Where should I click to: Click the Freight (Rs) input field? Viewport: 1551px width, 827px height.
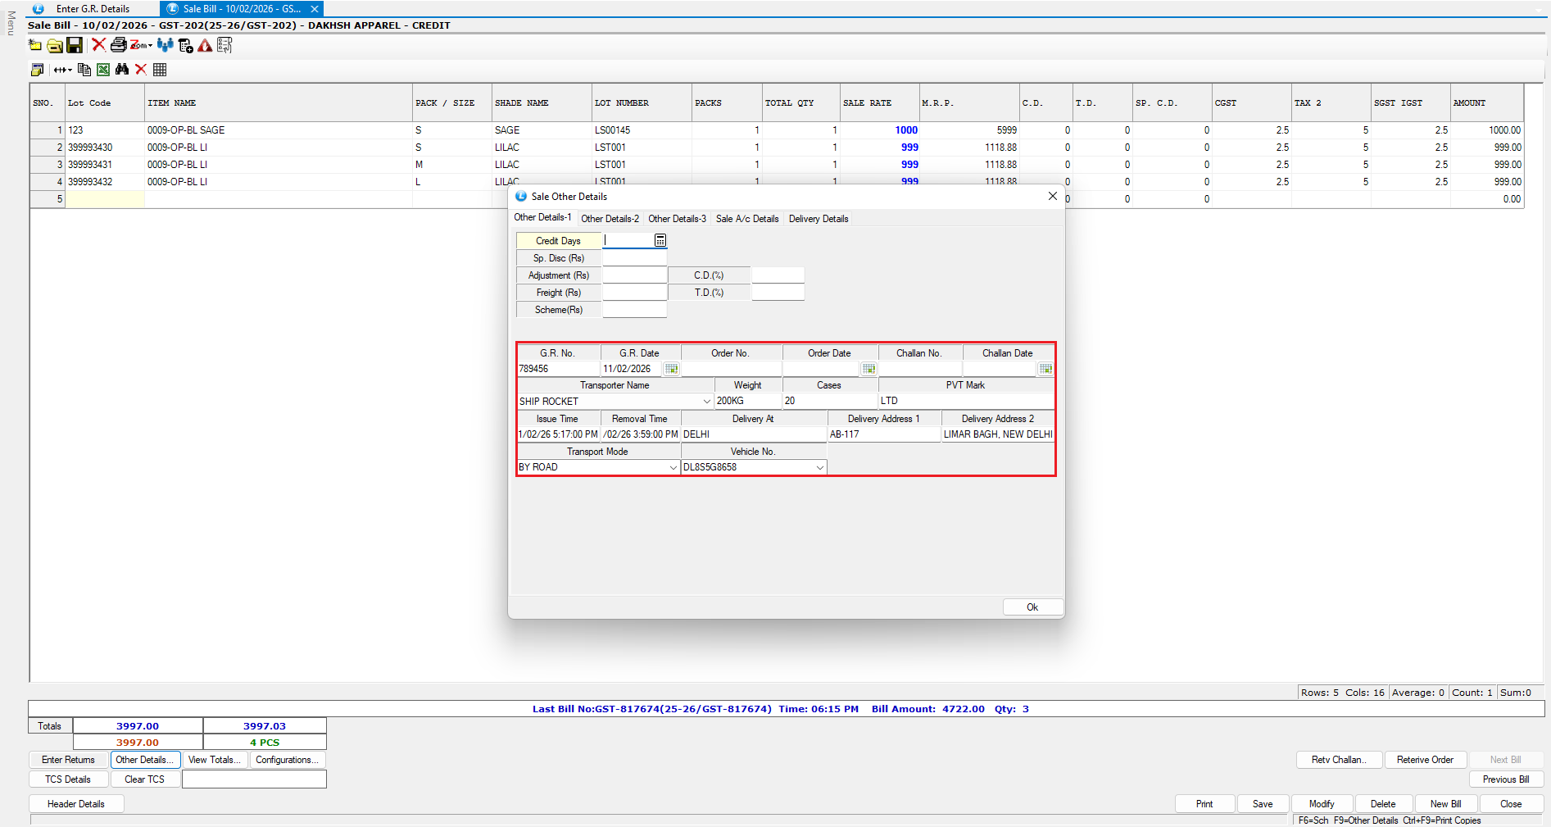(635, 293)
